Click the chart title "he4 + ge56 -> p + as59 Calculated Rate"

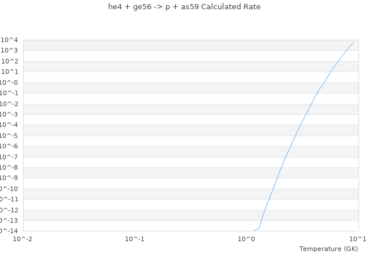(x=184, y=7)
